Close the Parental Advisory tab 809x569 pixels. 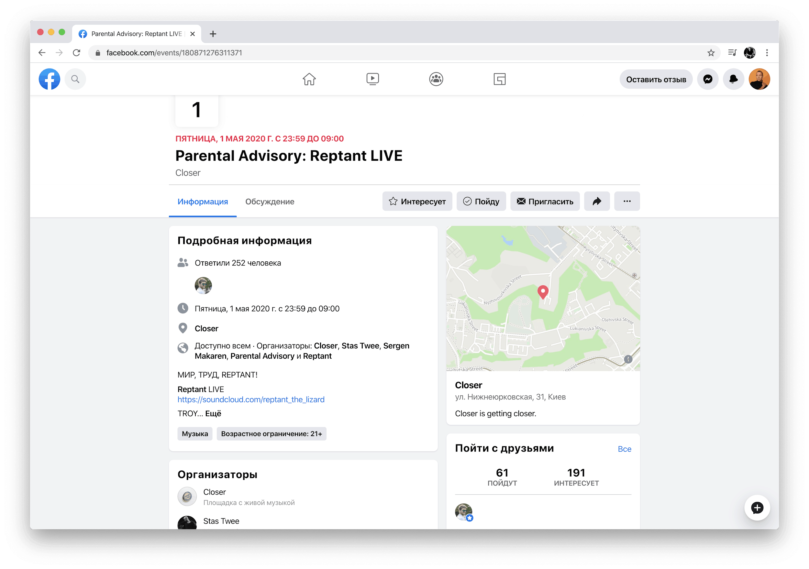click(x=193, y=34)
